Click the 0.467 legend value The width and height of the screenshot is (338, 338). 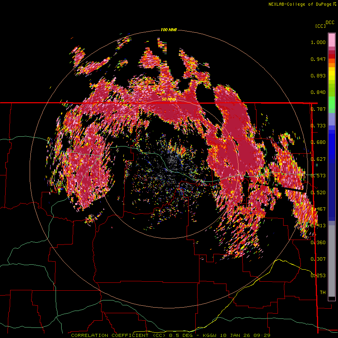click(x=318, y=209)
